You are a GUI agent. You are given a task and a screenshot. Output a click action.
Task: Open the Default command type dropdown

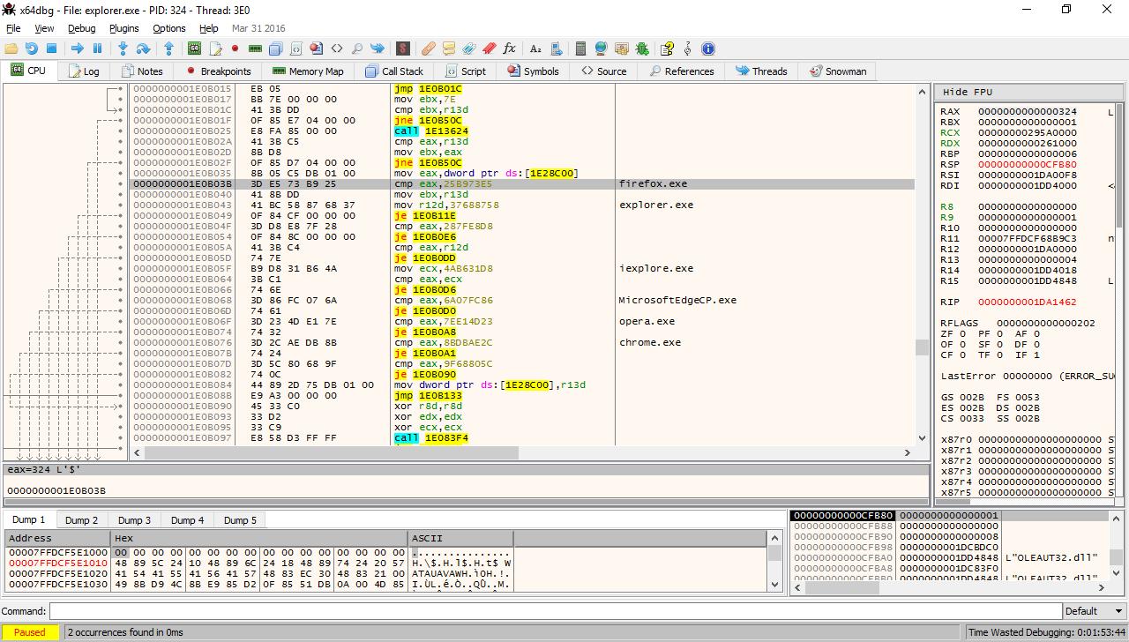coord(1094,611)
